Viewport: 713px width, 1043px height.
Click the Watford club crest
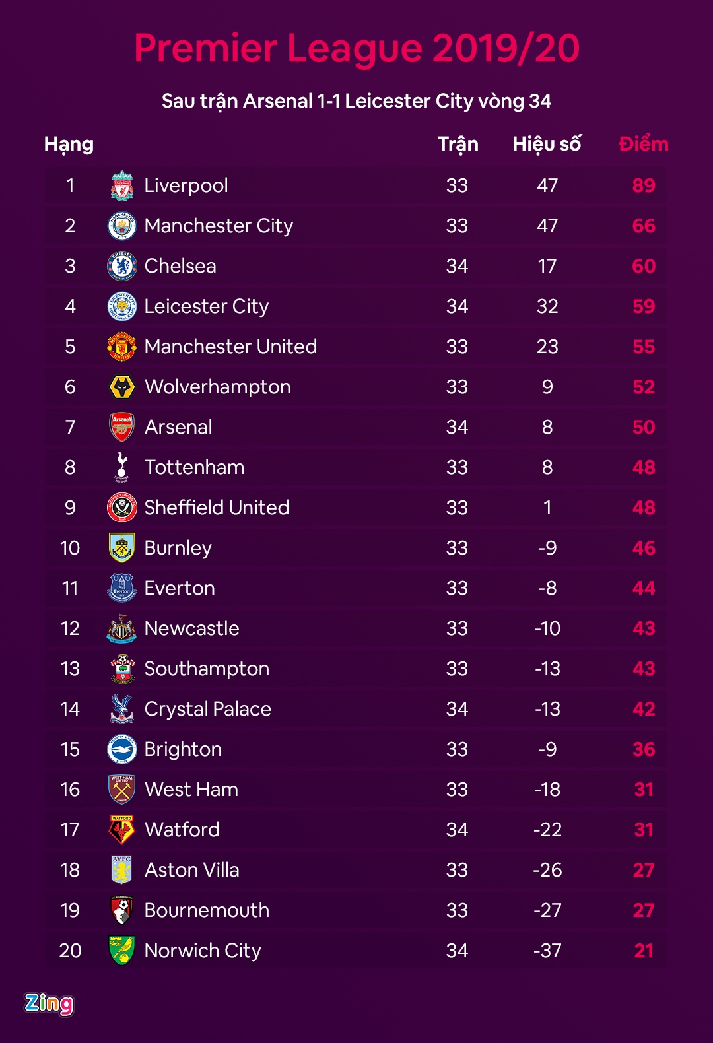[x=122, y=830]
